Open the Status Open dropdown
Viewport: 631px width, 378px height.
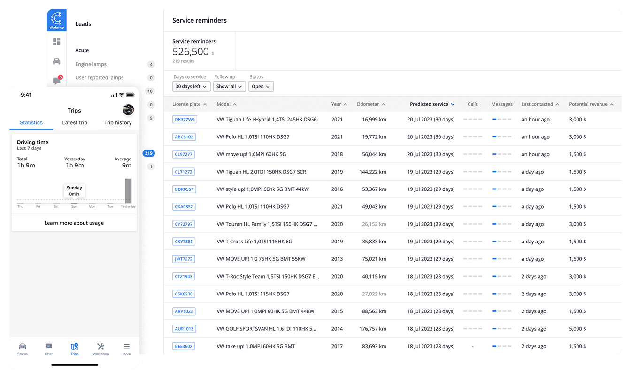tap(261, 87)
